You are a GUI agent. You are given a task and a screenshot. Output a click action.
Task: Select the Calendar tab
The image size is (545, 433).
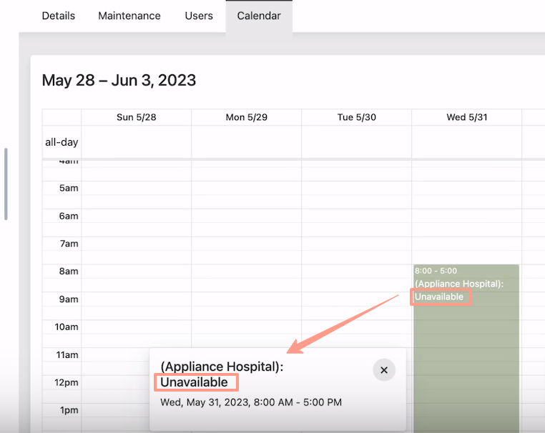[x=259, y=16]
